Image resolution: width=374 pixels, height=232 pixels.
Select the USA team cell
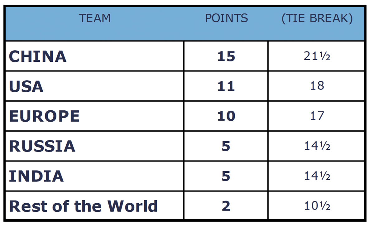(x=26, y=86)
